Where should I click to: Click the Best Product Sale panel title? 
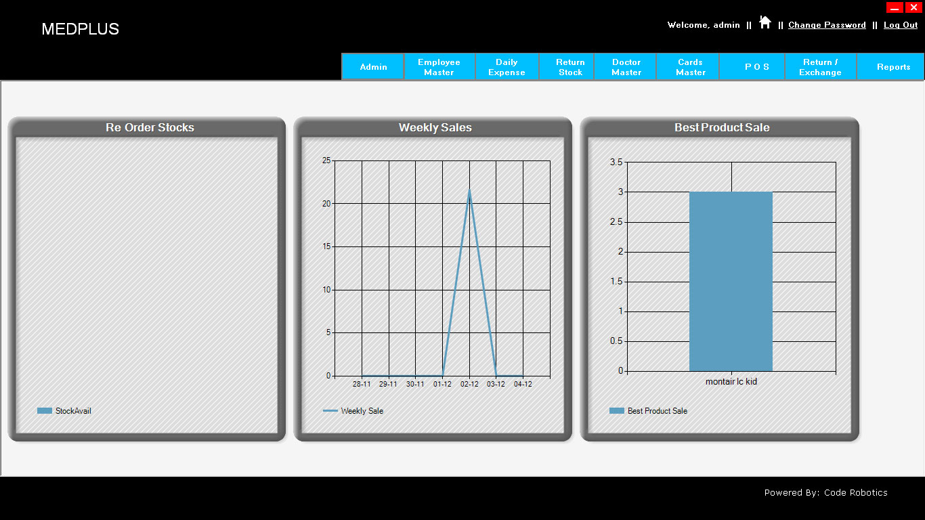722,127
